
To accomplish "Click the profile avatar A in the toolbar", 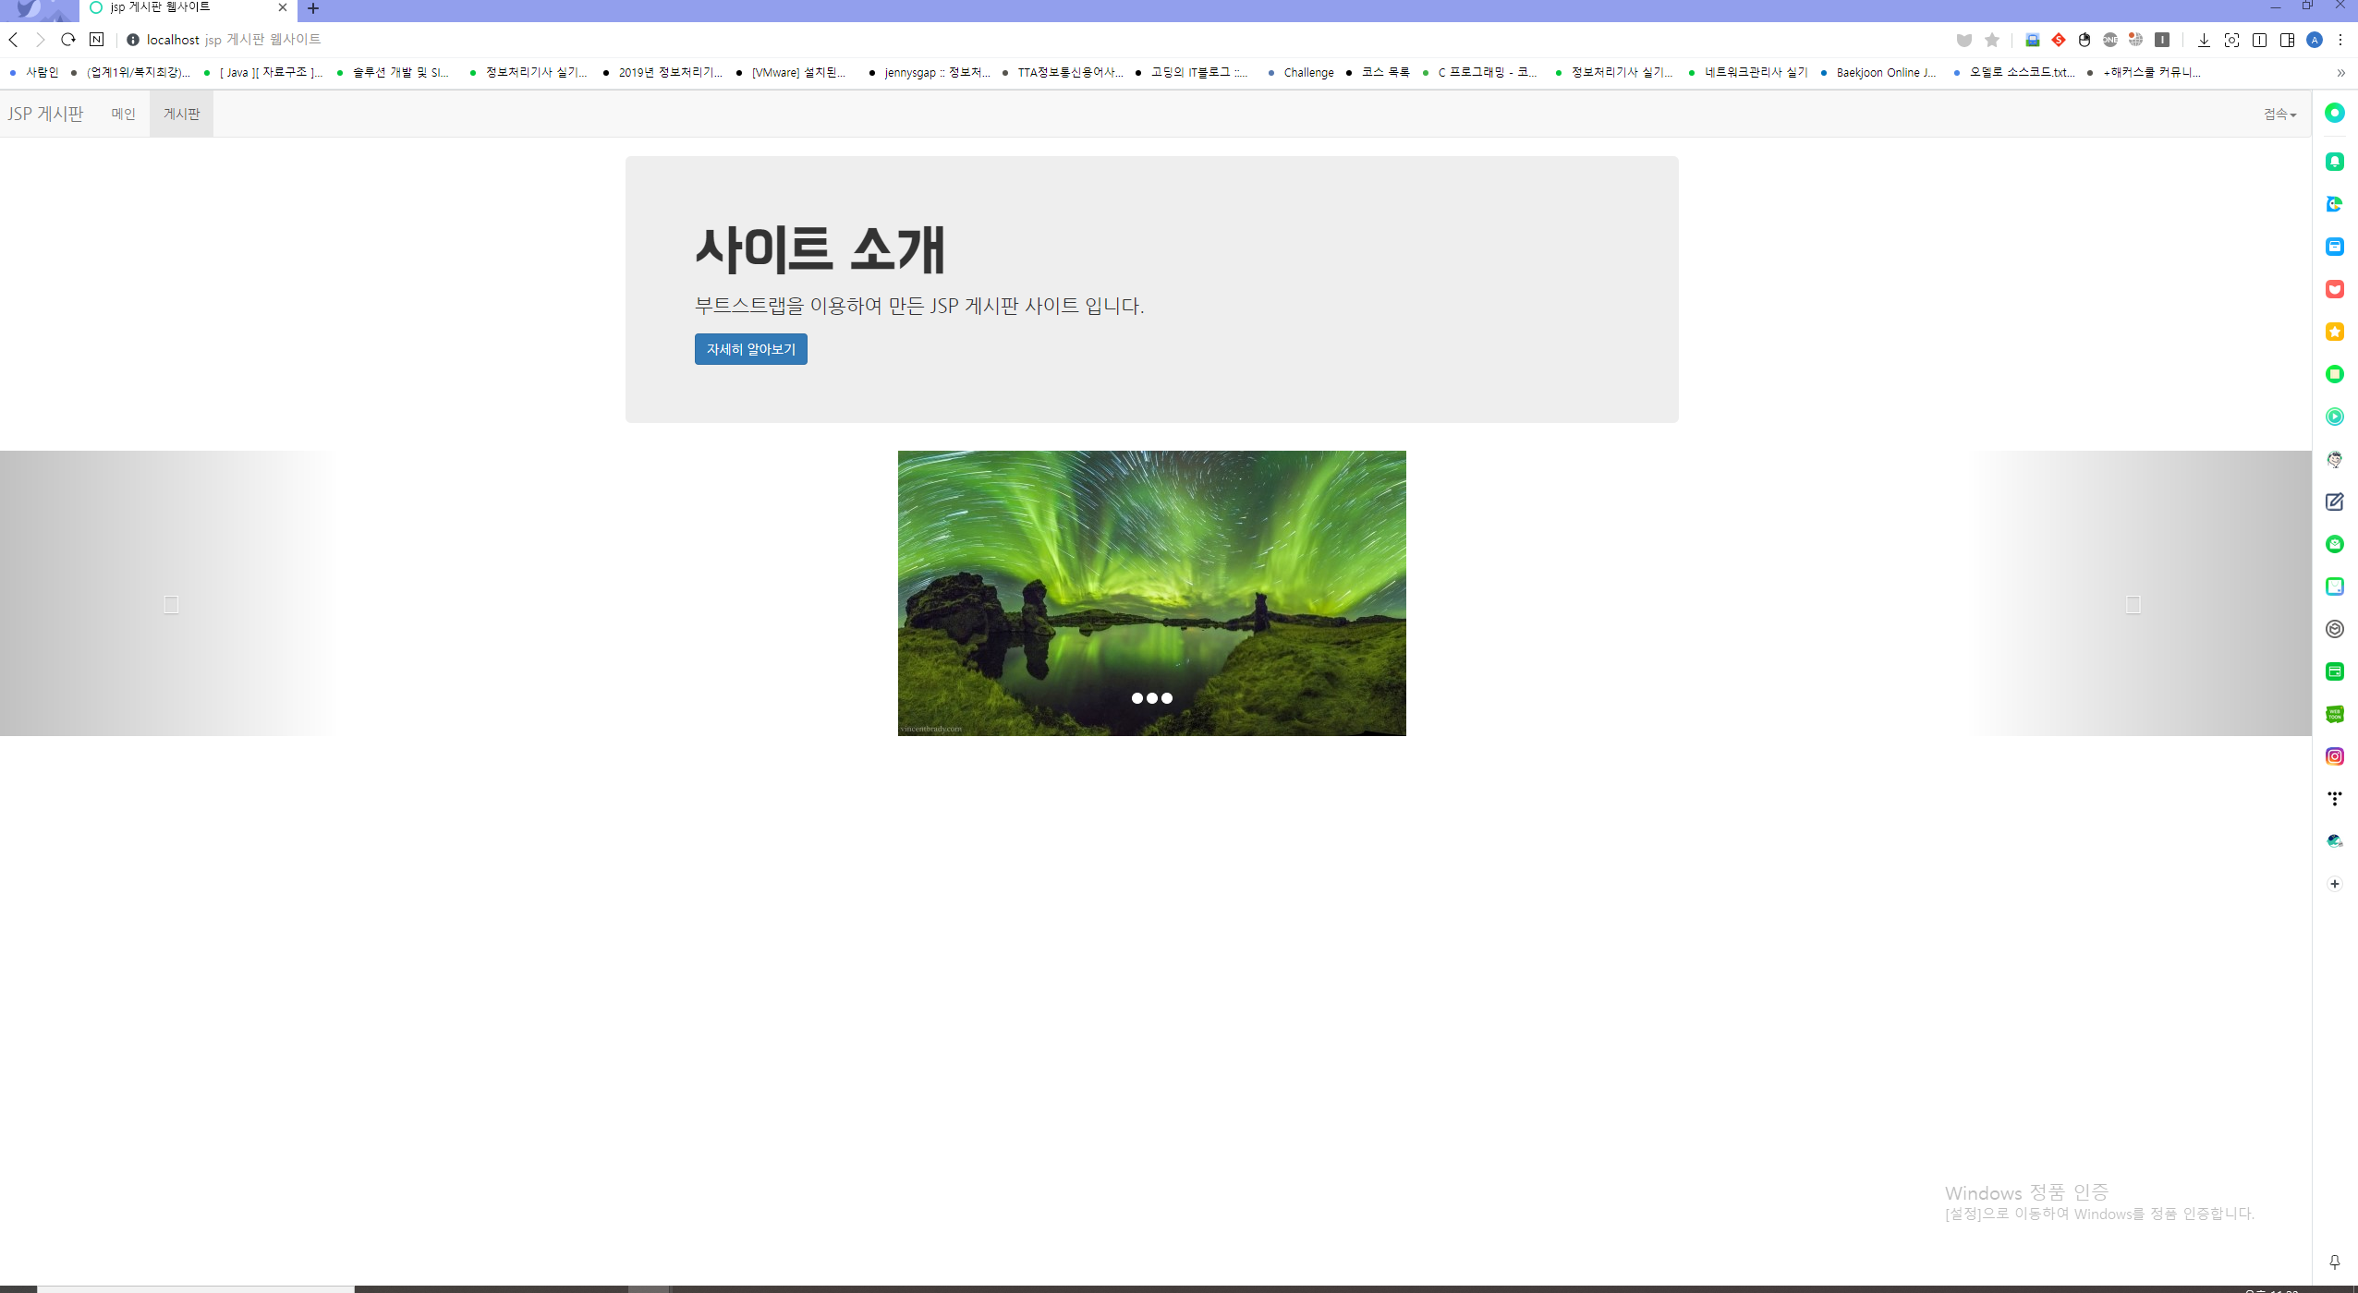I will 2315,40.
